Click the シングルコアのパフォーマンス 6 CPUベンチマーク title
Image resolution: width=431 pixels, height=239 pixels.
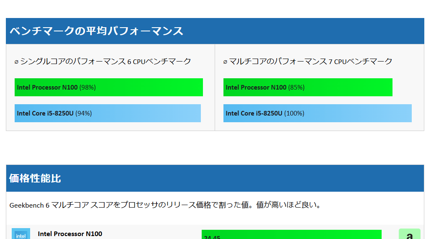coord(103,62)
